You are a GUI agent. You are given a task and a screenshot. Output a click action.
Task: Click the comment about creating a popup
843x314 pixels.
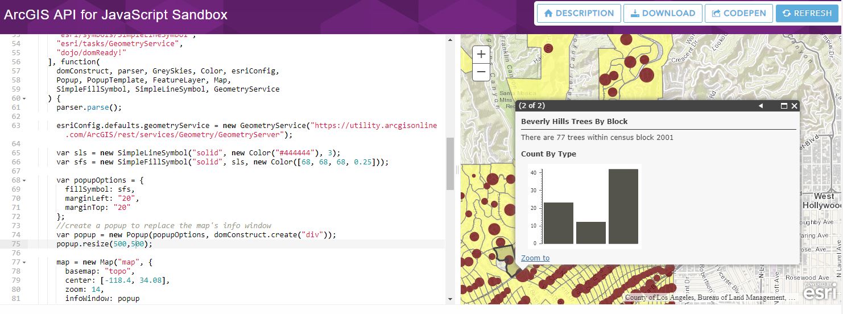164,226
